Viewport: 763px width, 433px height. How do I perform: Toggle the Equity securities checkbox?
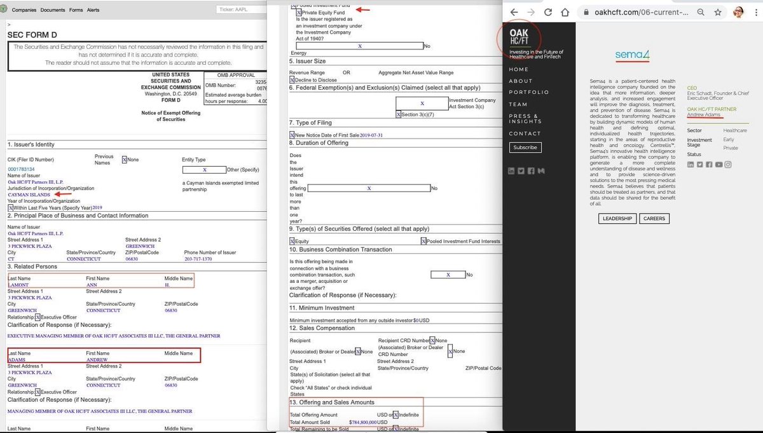292,241
